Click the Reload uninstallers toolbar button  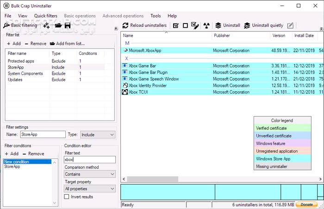(144, 25)
